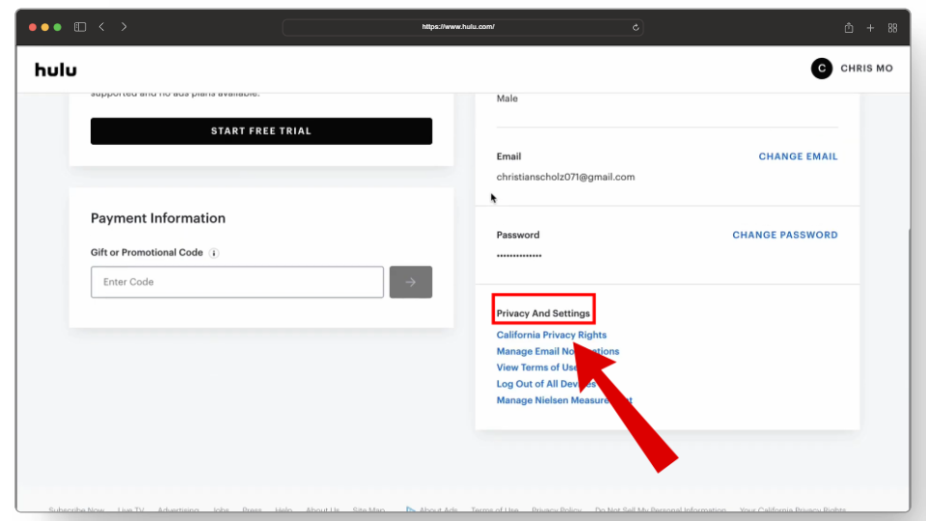Click the email address christianscholz071@gmail.com
Screen dimensions: 926x521
565,178
